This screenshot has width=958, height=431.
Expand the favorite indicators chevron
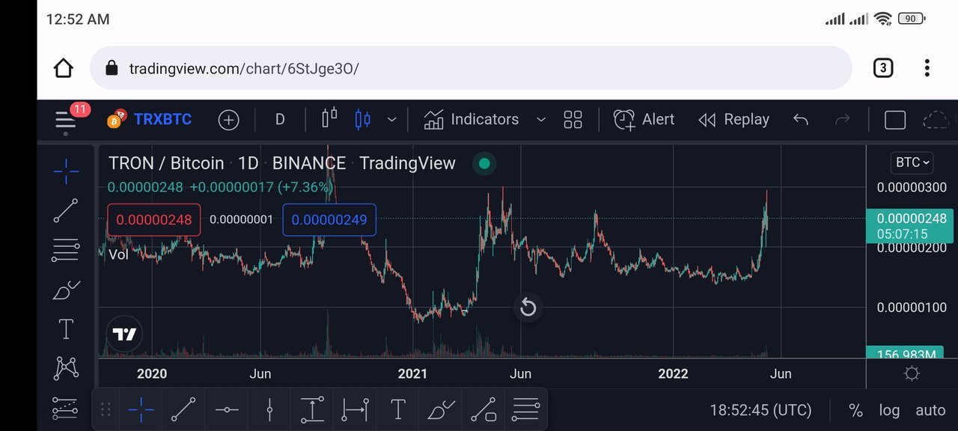[541, 120]
